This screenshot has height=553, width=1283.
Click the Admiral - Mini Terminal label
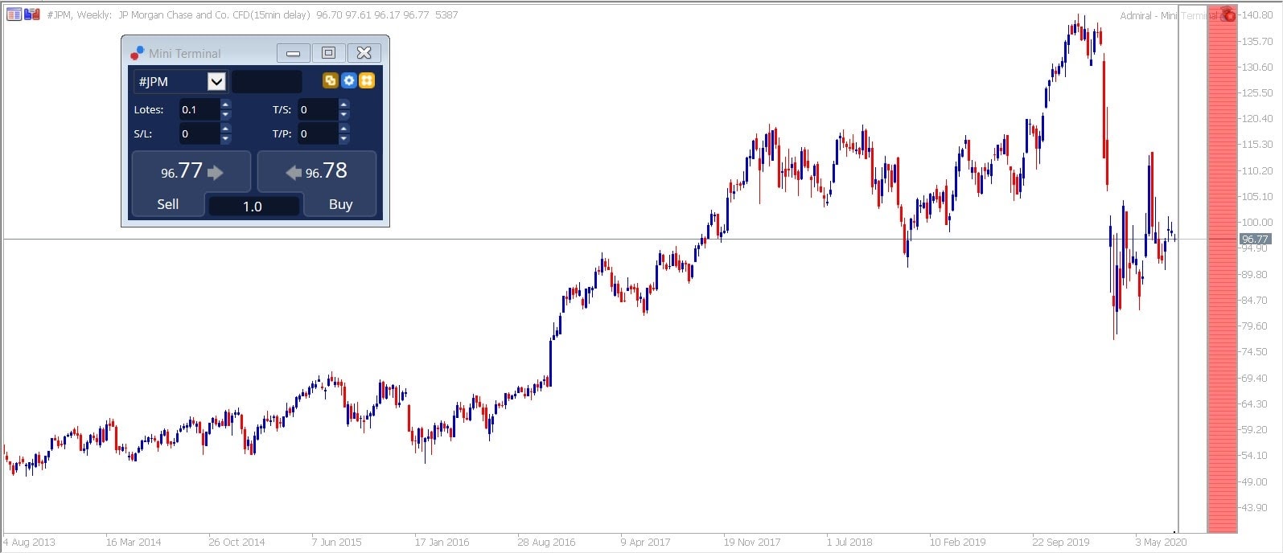(x=1169, y=15)
